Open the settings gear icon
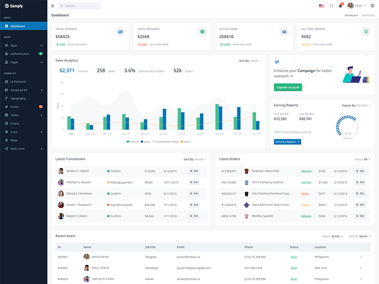The height and width of the screenshot is (284, 379). coord(372,6)
